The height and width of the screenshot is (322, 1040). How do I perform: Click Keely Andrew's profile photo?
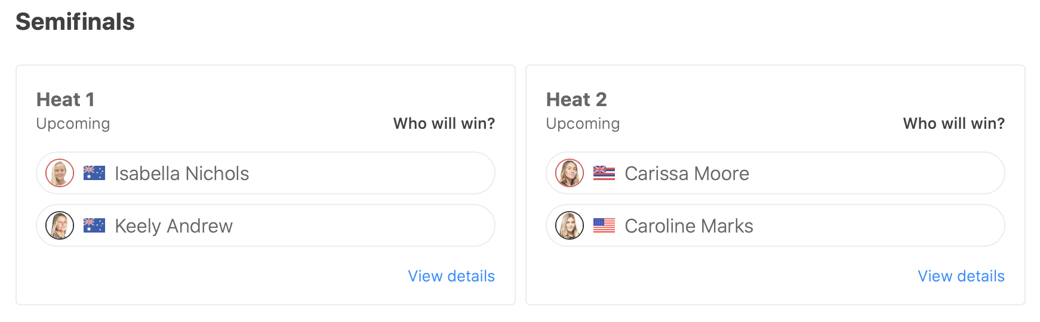[60, 225]
